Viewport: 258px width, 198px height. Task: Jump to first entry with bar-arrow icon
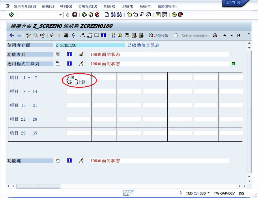tap(239, 36)
